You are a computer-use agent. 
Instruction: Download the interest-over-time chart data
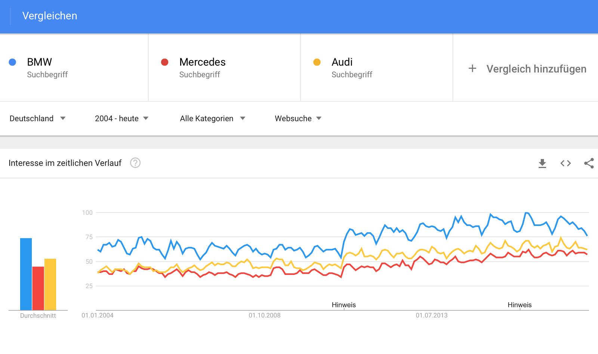(542, 163)
